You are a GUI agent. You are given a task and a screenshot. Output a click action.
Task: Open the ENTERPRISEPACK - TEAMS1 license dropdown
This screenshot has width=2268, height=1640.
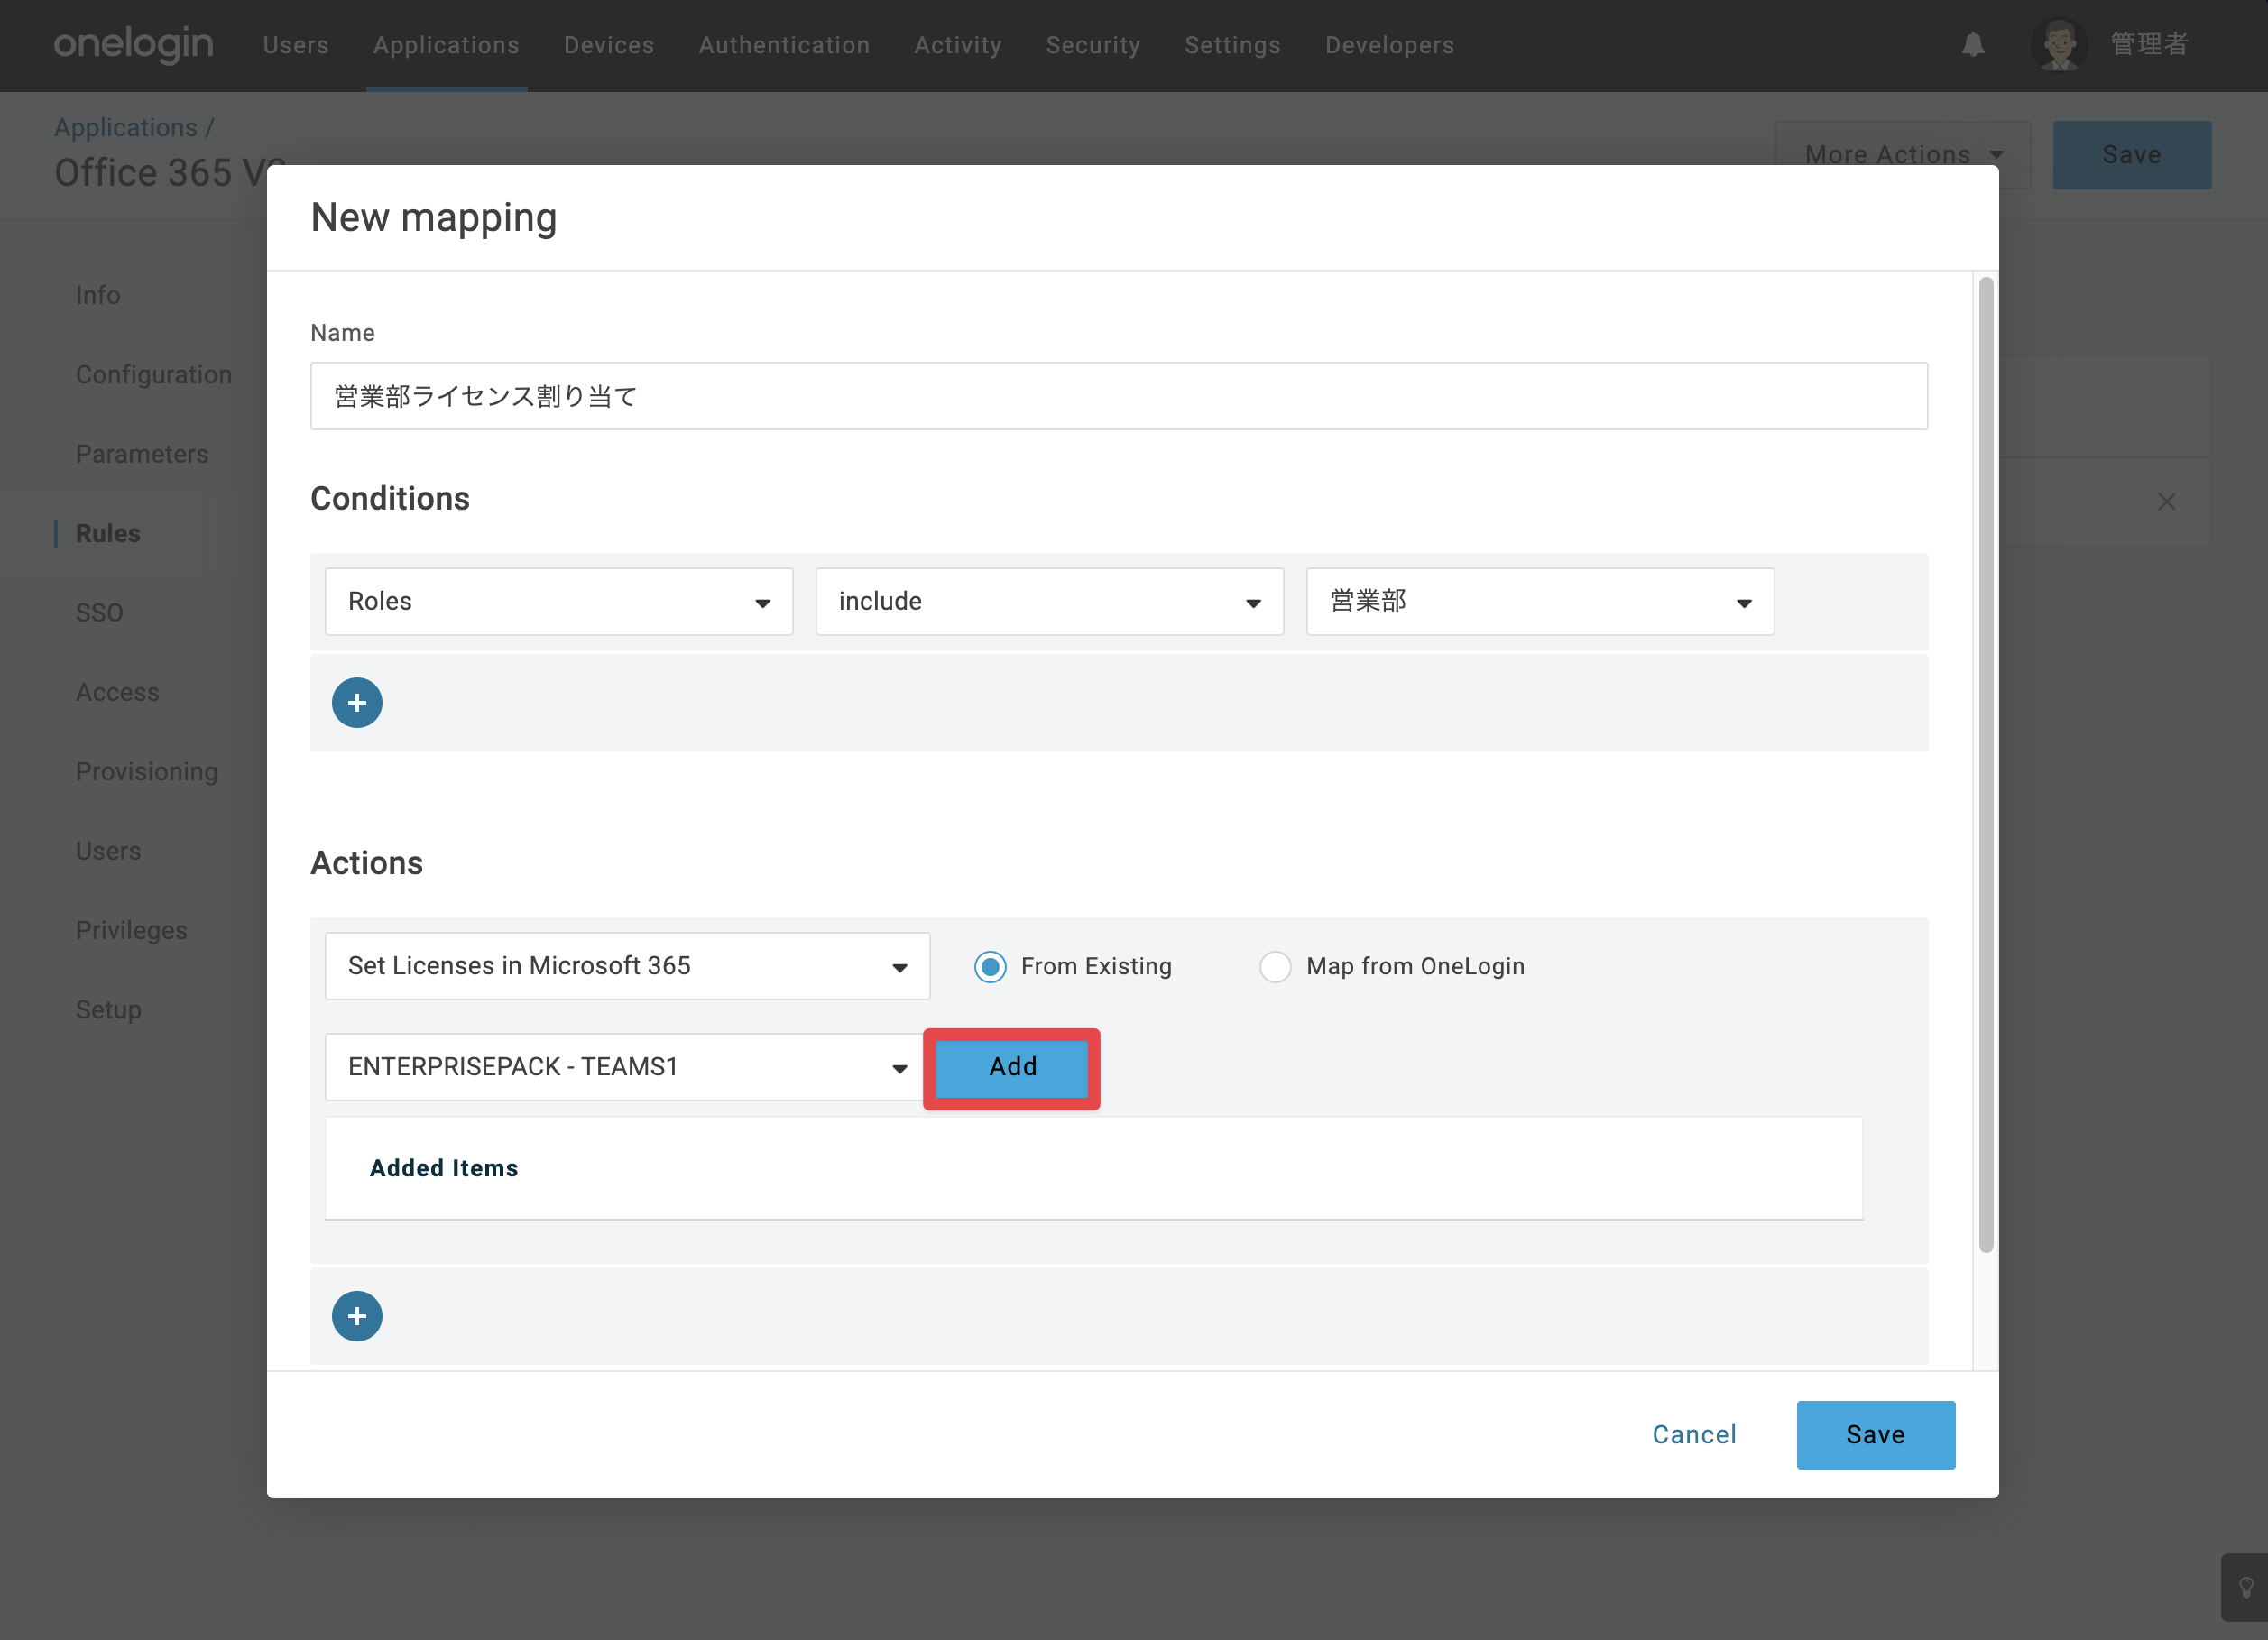coord(623,1067)
